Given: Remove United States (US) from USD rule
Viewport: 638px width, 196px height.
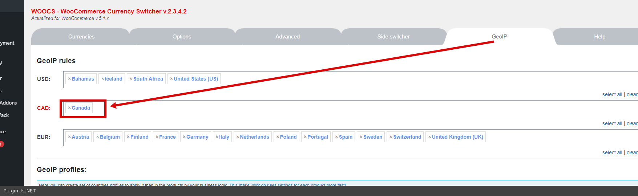Looking at the screenshot, I should click(x=171, y=79).
